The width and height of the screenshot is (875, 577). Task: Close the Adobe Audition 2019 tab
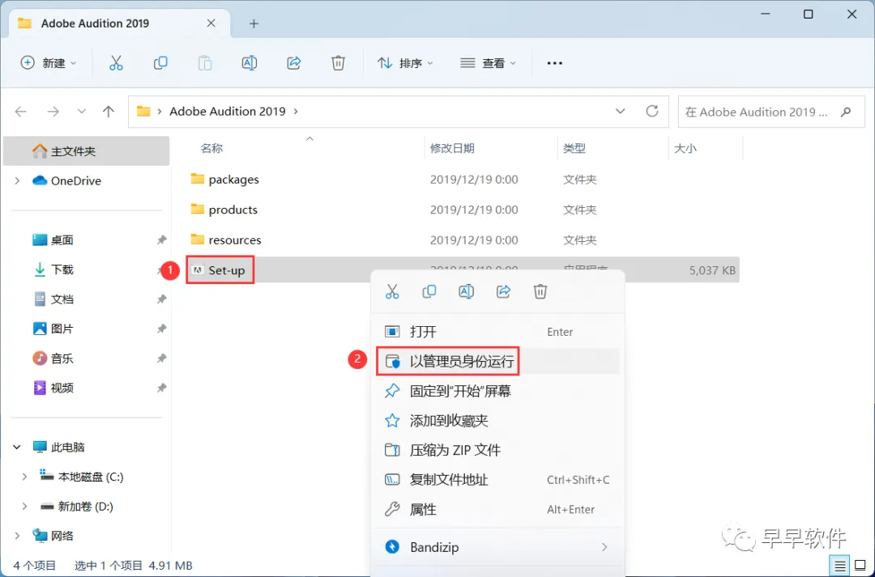[211, 23]
